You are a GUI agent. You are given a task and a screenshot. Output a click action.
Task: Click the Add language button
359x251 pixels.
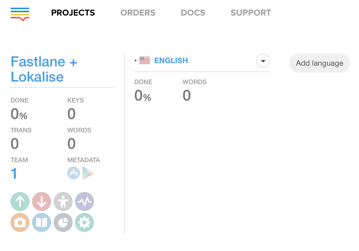coord(319,63)
